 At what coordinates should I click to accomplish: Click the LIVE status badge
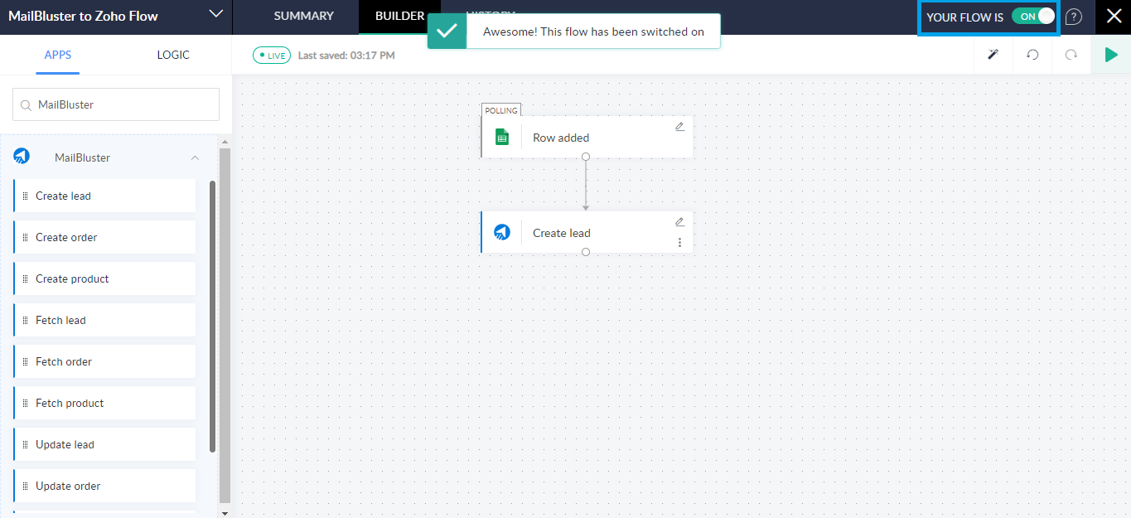pos(271,54)
